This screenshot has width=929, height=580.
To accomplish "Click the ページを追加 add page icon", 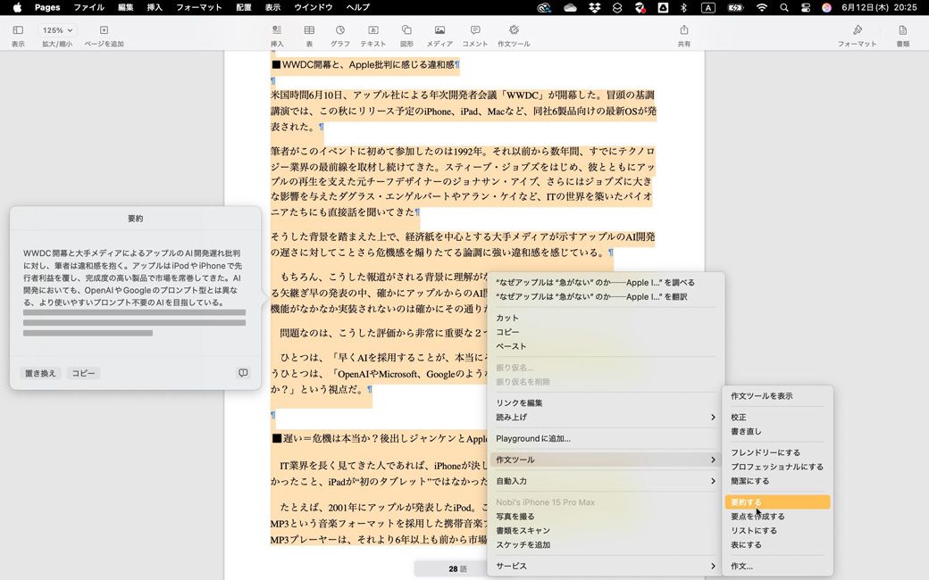I will click(104, 30).
